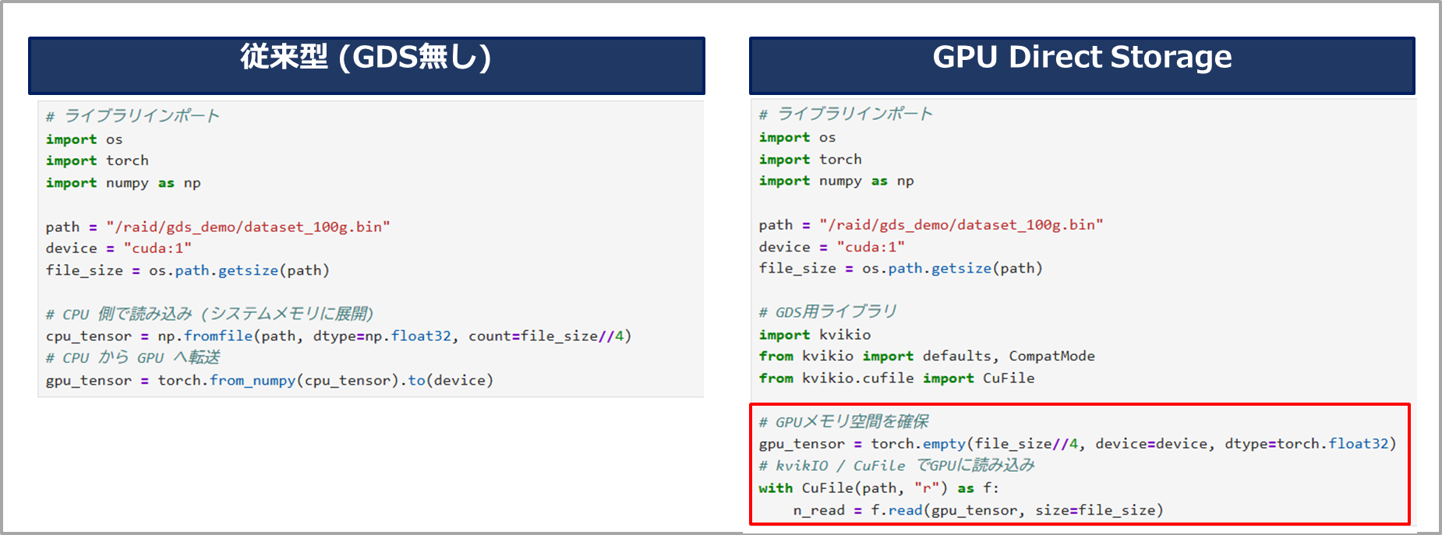Click the 'GDS用ライブラリ' comment

(827, 312)
